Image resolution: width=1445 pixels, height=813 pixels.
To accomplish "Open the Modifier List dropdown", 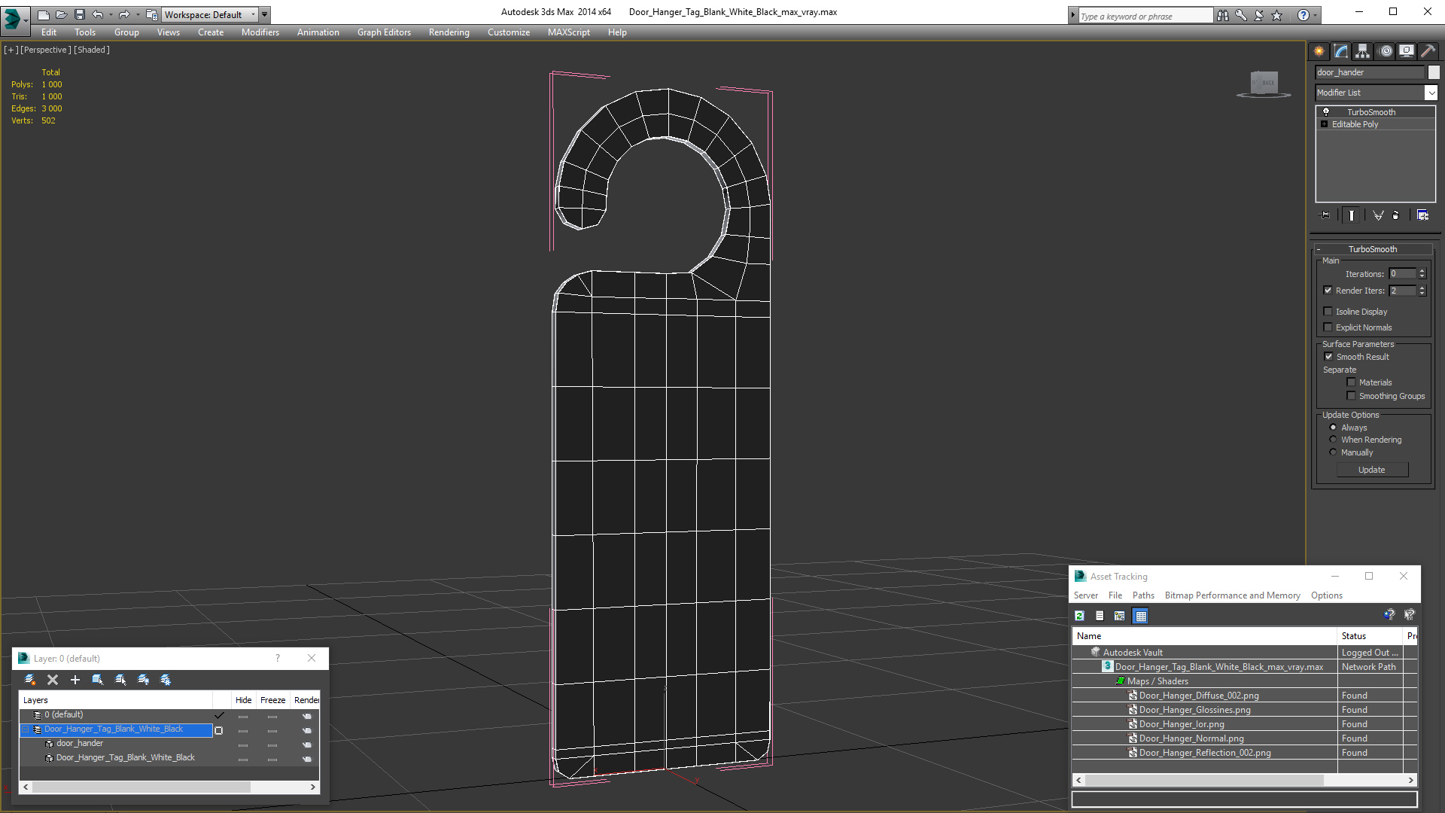I will (x=1431, y=93).
